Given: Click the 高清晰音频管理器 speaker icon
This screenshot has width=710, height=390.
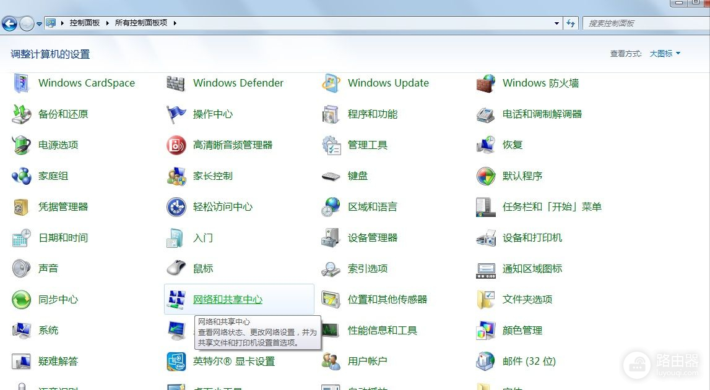Looking at the screenshot, I should click(x=176, y=145).
